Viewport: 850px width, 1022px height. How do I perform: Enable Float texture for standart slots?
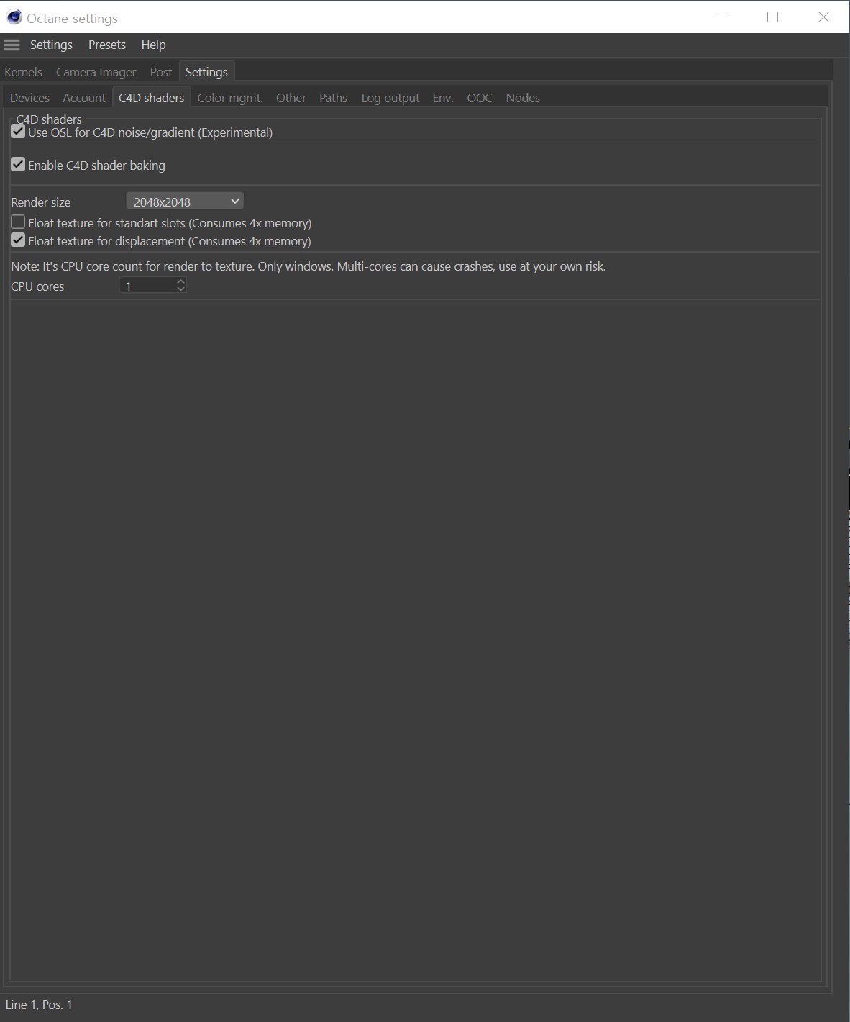pos(18,222)
